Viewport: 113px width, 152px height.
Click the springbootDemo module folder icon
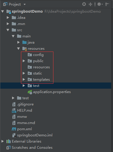tap(9, 12)
